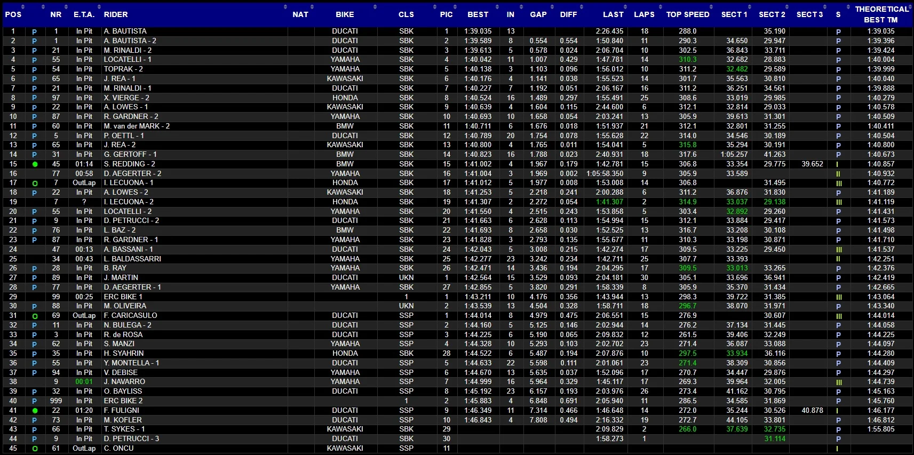Sort table by LAPS column header
The image size is (914, 455).
tap(644, 14)
